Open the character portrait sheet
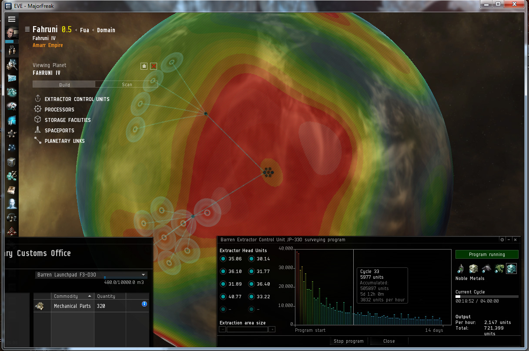This screenshot has height=351, width=529. pyautogui.click(x=12, y=33)
